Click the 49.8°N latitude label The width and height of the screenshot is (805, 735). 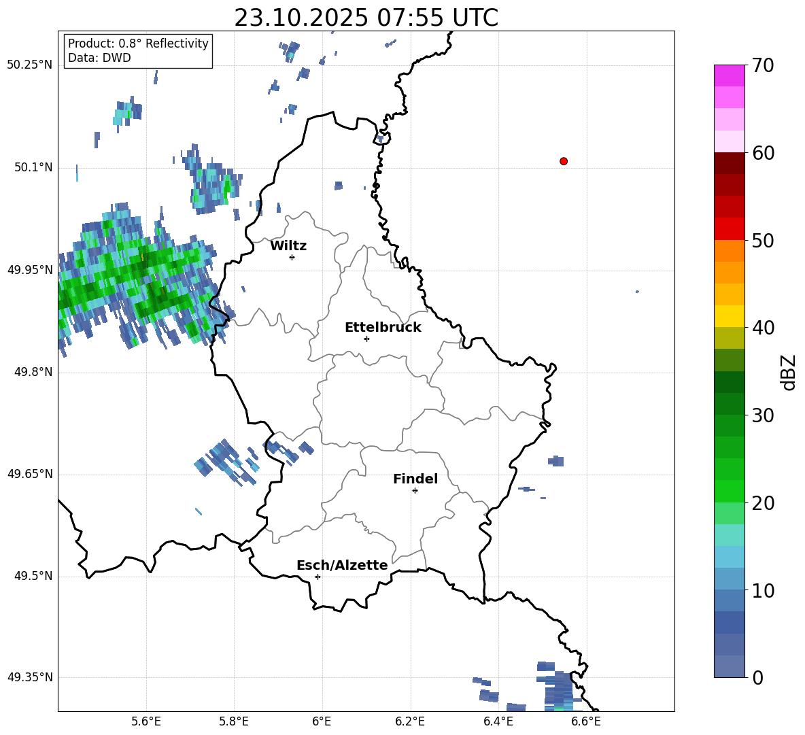point(33,372)
